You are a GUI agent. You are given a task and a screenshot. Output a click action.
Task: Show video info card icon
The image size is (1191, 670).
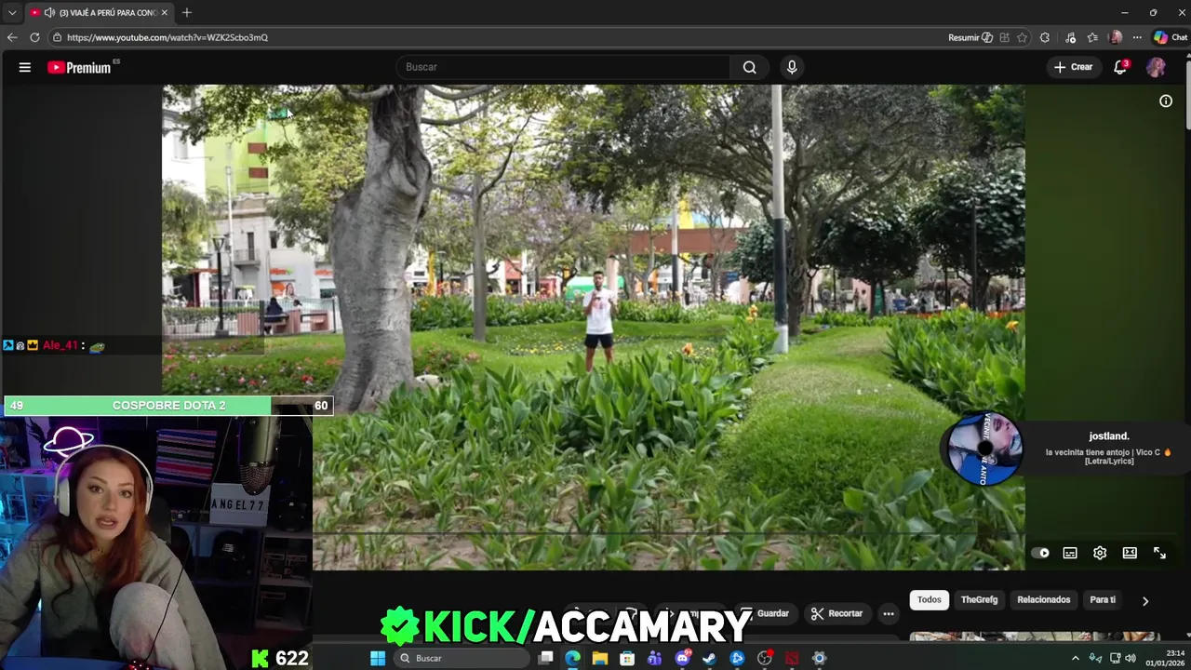coord(1166,100)
